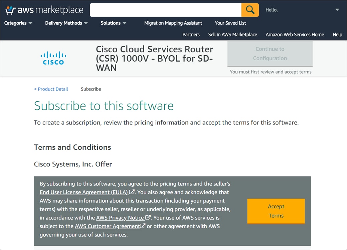Click the Subscribe breadcrumb link
The height and width of the screenshot is (250, 347).
[91, 89]
